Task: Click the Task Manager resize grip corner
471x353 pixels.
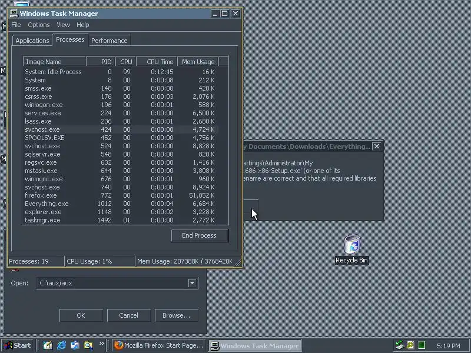Action: (x=238, y=262)
